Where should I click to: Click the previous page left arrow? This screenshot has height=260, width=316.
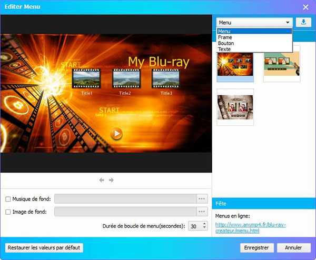102,180
